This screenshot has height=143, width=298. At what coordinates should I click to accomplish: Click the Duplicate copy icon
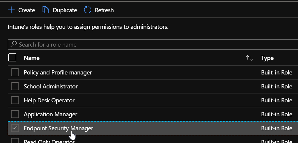pyautogui.click(x=45, y=10)
